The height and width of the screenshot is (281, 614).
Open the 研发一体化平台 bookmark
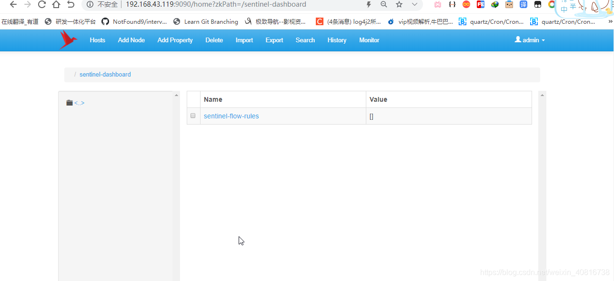coord(70,21)
